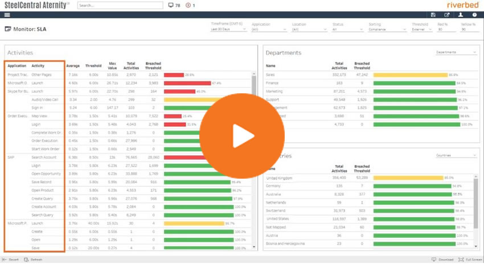This screenshot has height=272, width=484.
Task: Open the Application filter dropdown
Action: tap(269, 29)
